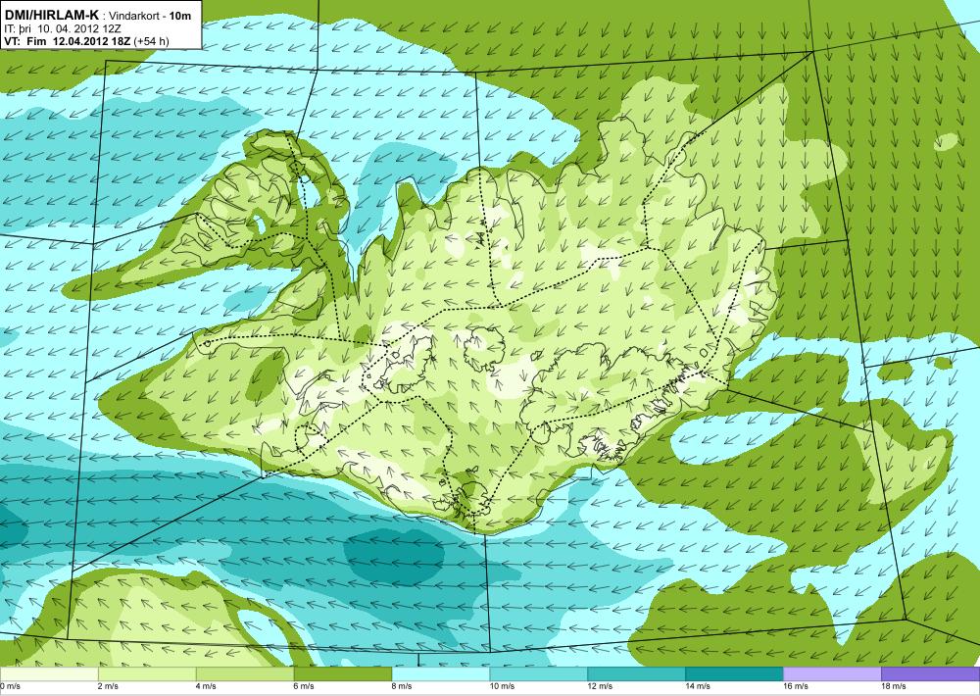Pick the pale cyan 8–10 m/s legend swatch

pos(441,674)
